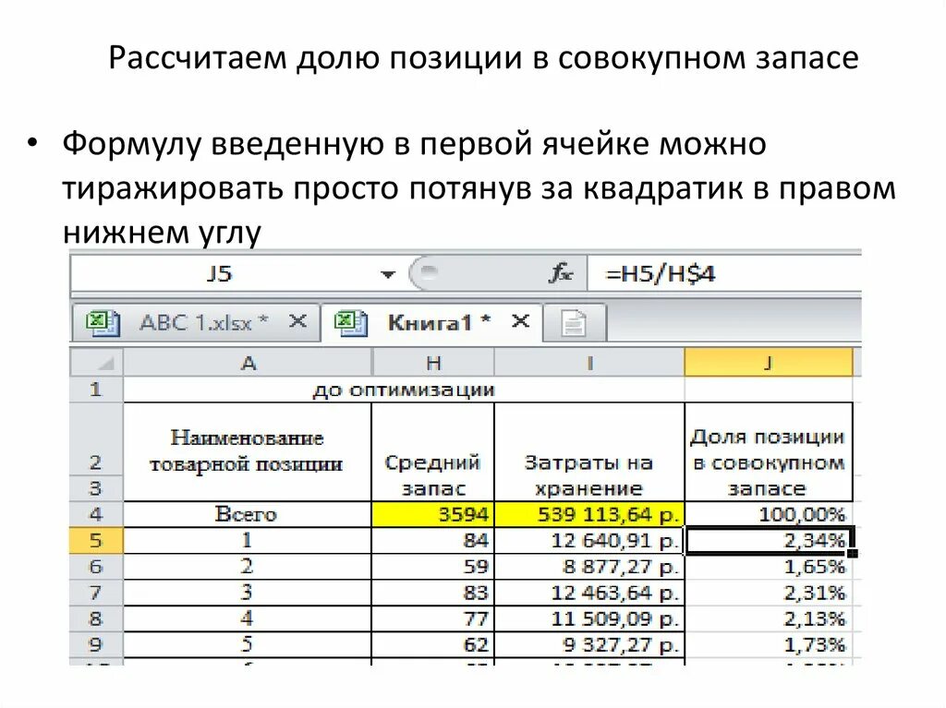
Task: Click the selected cell 2,34%
Action: click(769, 540)
